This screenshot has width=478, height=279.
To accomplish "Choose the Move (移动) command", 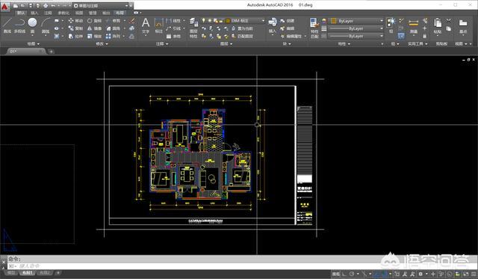I will 75,21.
